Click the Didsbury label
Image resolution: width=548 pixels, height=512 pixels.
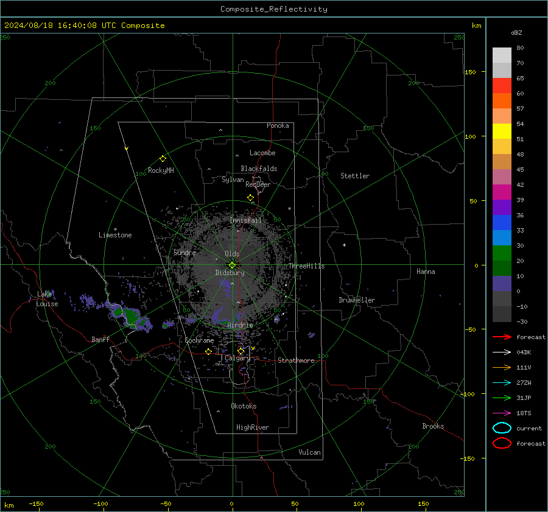[230, 273]
